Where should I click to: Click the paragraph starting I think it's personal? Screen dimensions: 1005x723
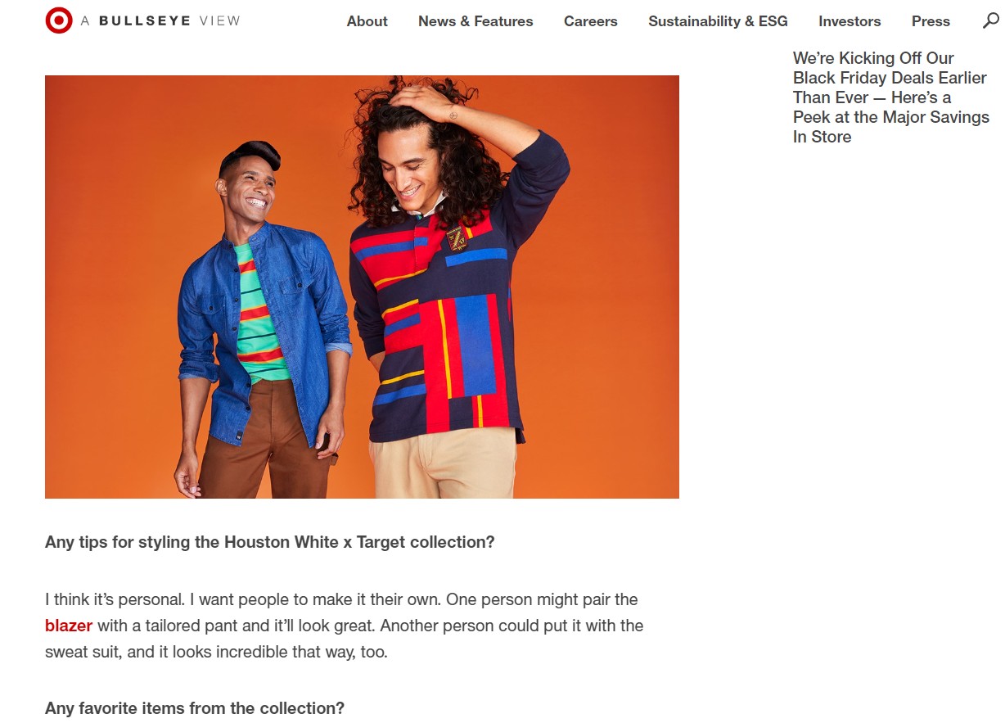click(345, 626)
